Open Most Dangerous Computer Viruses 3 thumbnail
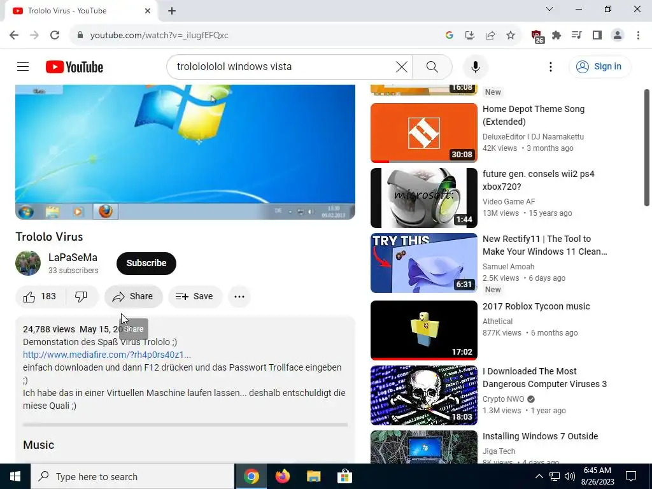 [x=423, y=395]
